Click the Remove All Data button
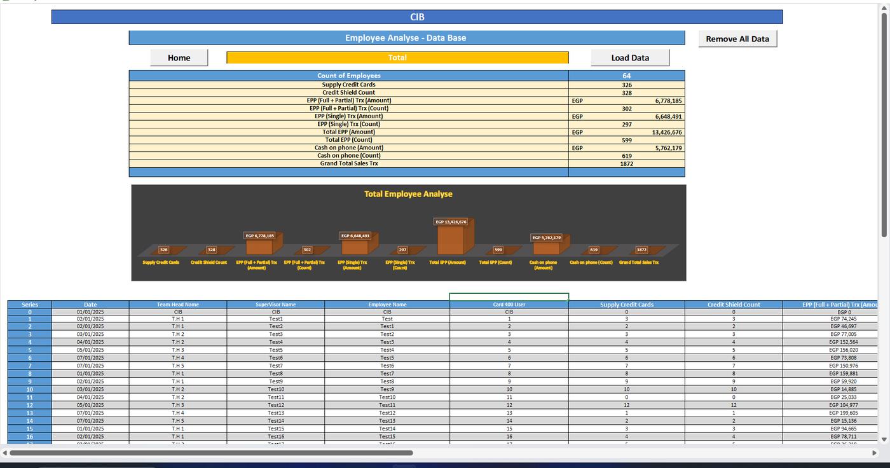Screen dimensions: 890x468 click(x=737, y=39)
